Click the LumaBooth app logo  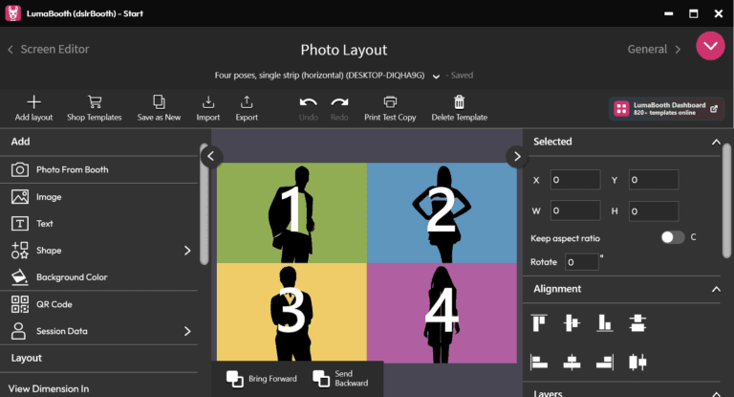tap(12, 13)
